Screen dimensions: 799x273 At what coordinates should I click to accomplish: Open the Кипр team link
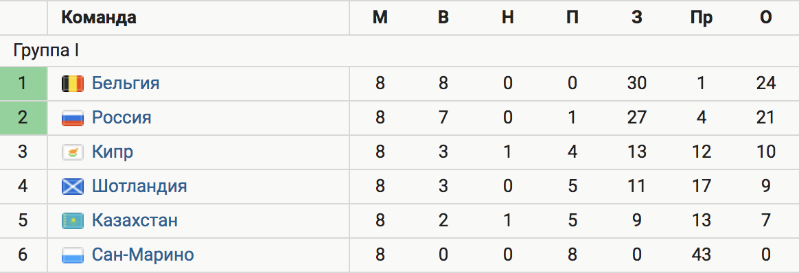click(x=113, y=152)
